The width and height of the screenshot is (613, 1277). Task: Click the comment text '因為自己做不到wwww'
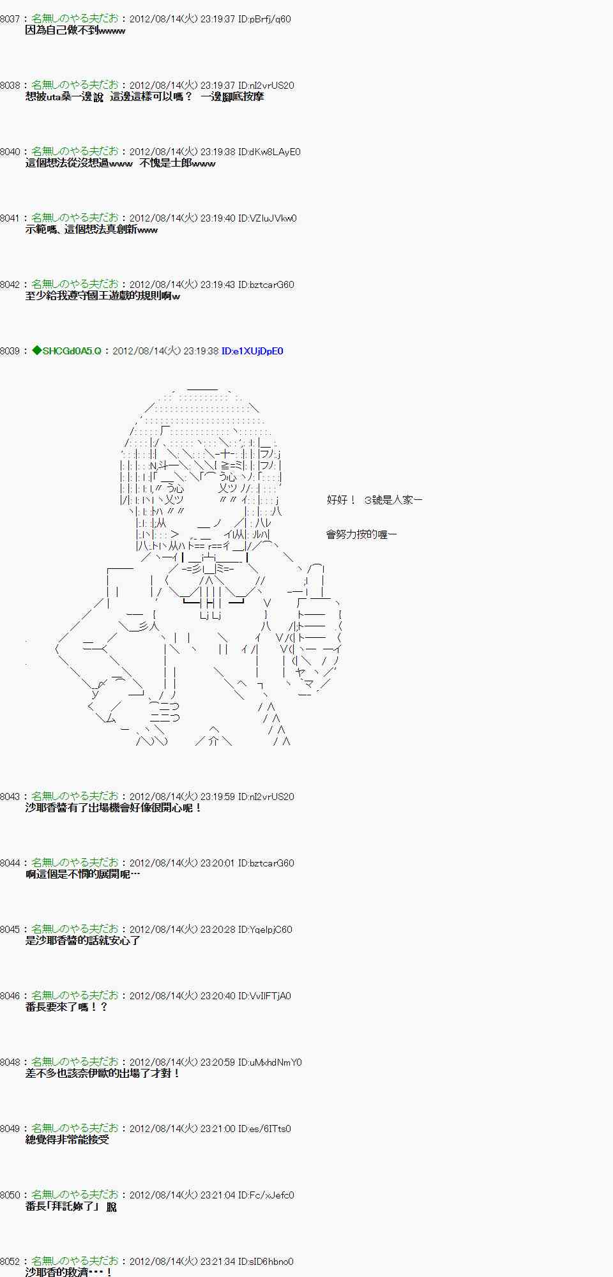point(75,30)
